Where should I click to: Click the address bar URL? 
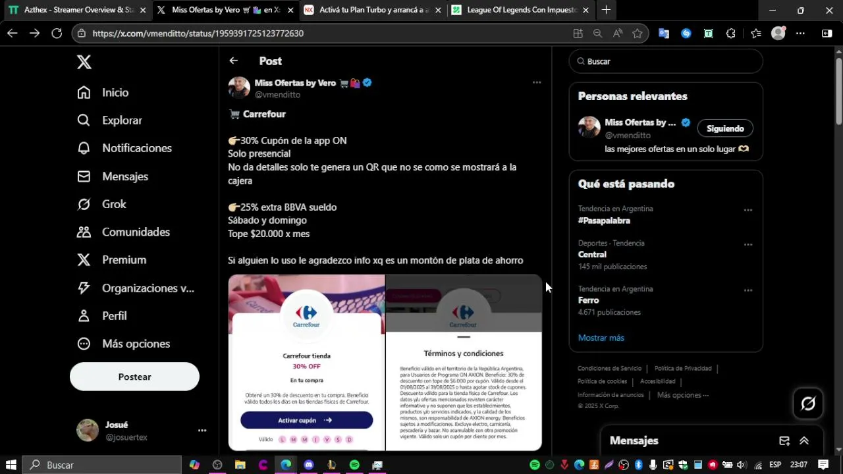coord(198,34)
